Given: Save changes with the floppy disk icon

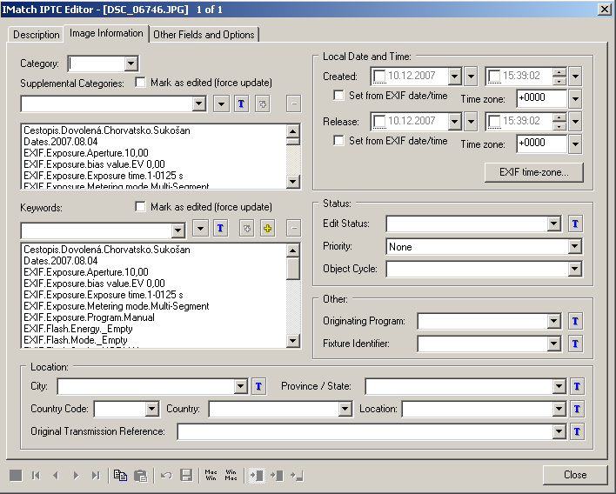Looking at the screenshot, I should pos(186,476).
